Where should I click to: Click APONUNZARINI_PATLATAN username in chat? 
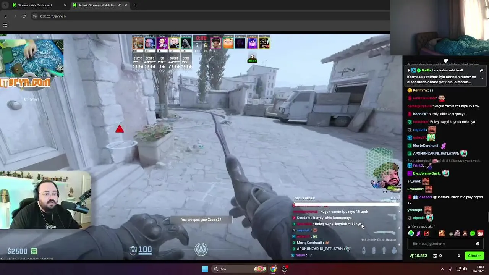tap(436, 154)
